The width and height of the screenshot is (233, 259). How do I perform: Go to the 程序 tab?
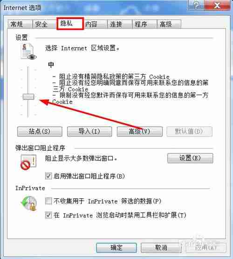click(x=144, y=24)
